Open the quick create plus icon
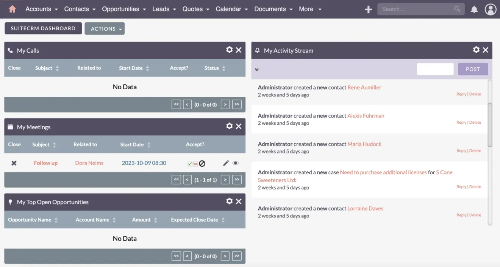 (x=368, y=9)
